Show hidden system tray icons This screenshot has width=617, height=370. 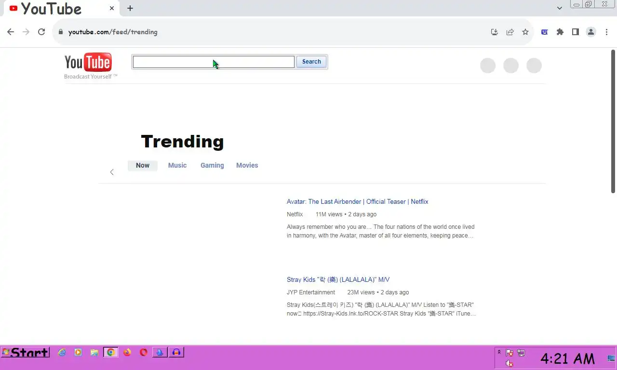coord(499,352)
